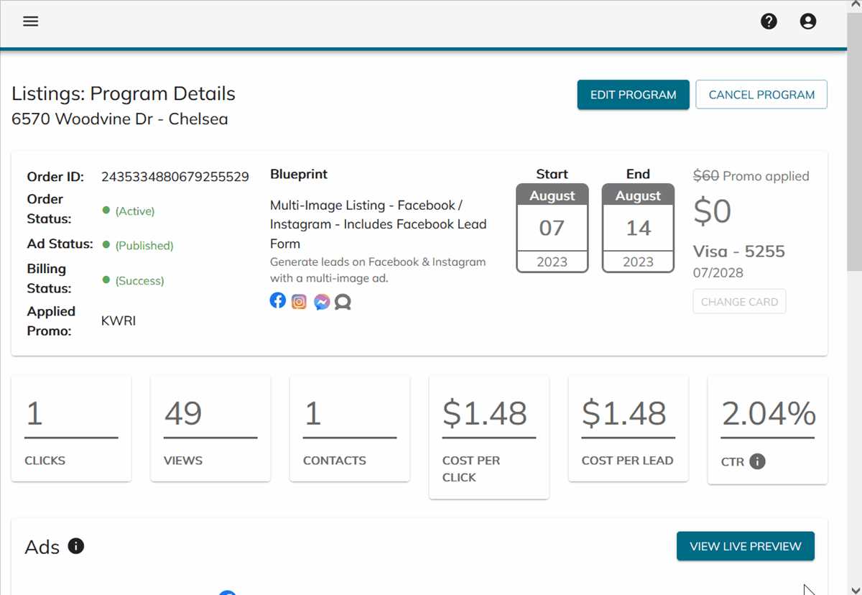
Task: Select the August 07 start date calendar
Action: [x=552, y=228]
